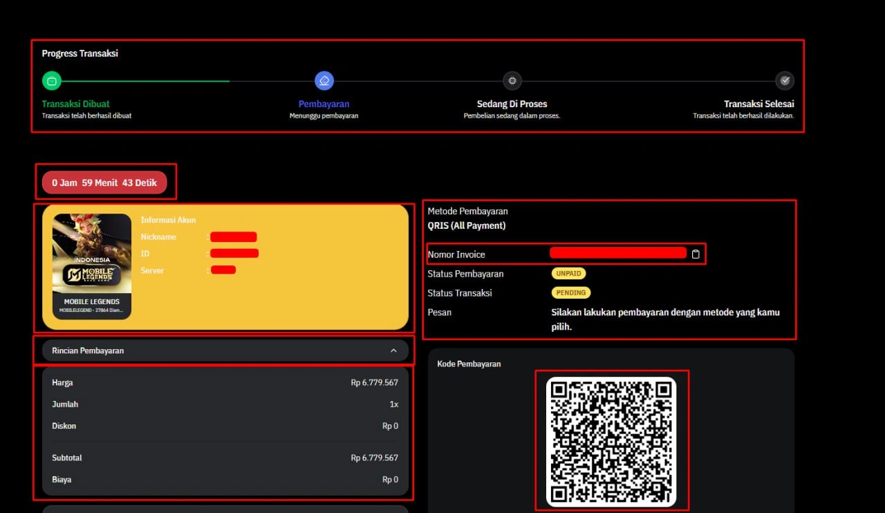
Task: Collapse the Rincian Pembayaran section chevron
Action: click(393, 351)
